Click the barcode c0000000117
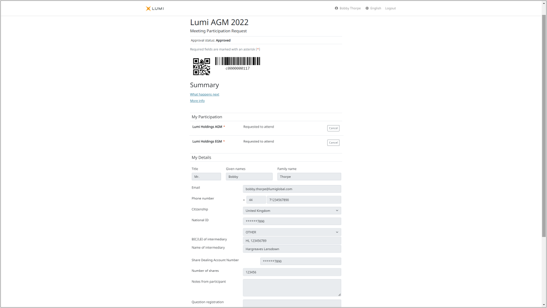 238,64
